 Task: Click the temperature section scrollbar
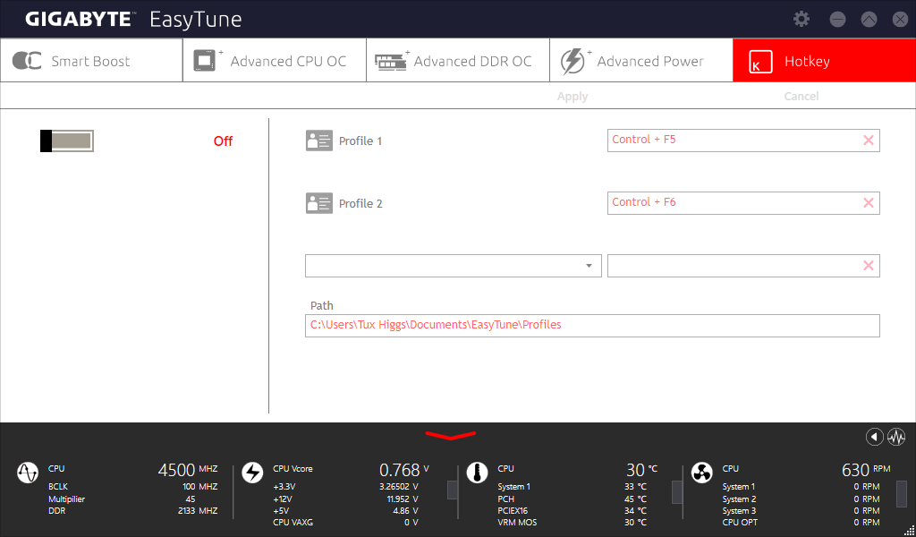click(677, 491)
